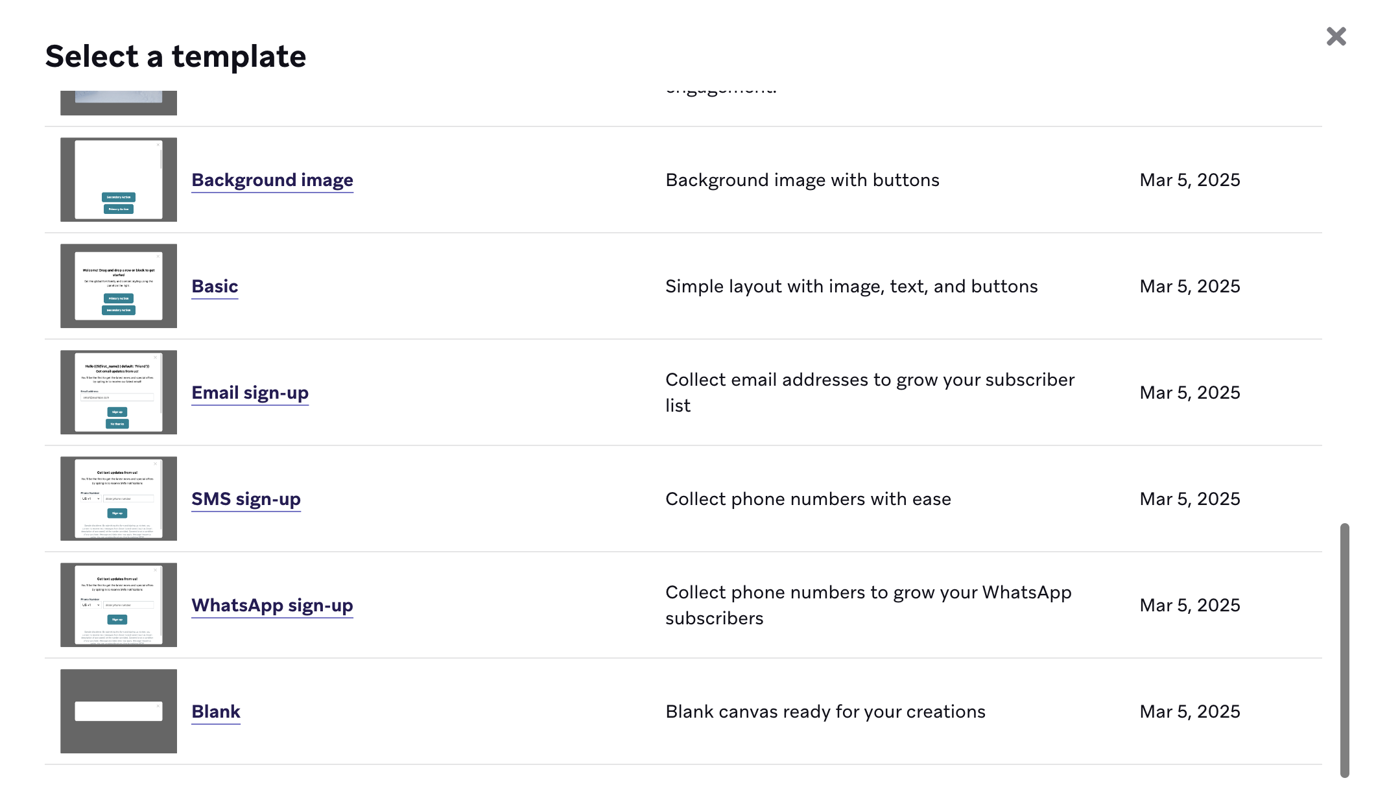The image size is (1376, 800).
Task: Pick the WhatsApp sign-up template link
Action: (x=272, y=606)
